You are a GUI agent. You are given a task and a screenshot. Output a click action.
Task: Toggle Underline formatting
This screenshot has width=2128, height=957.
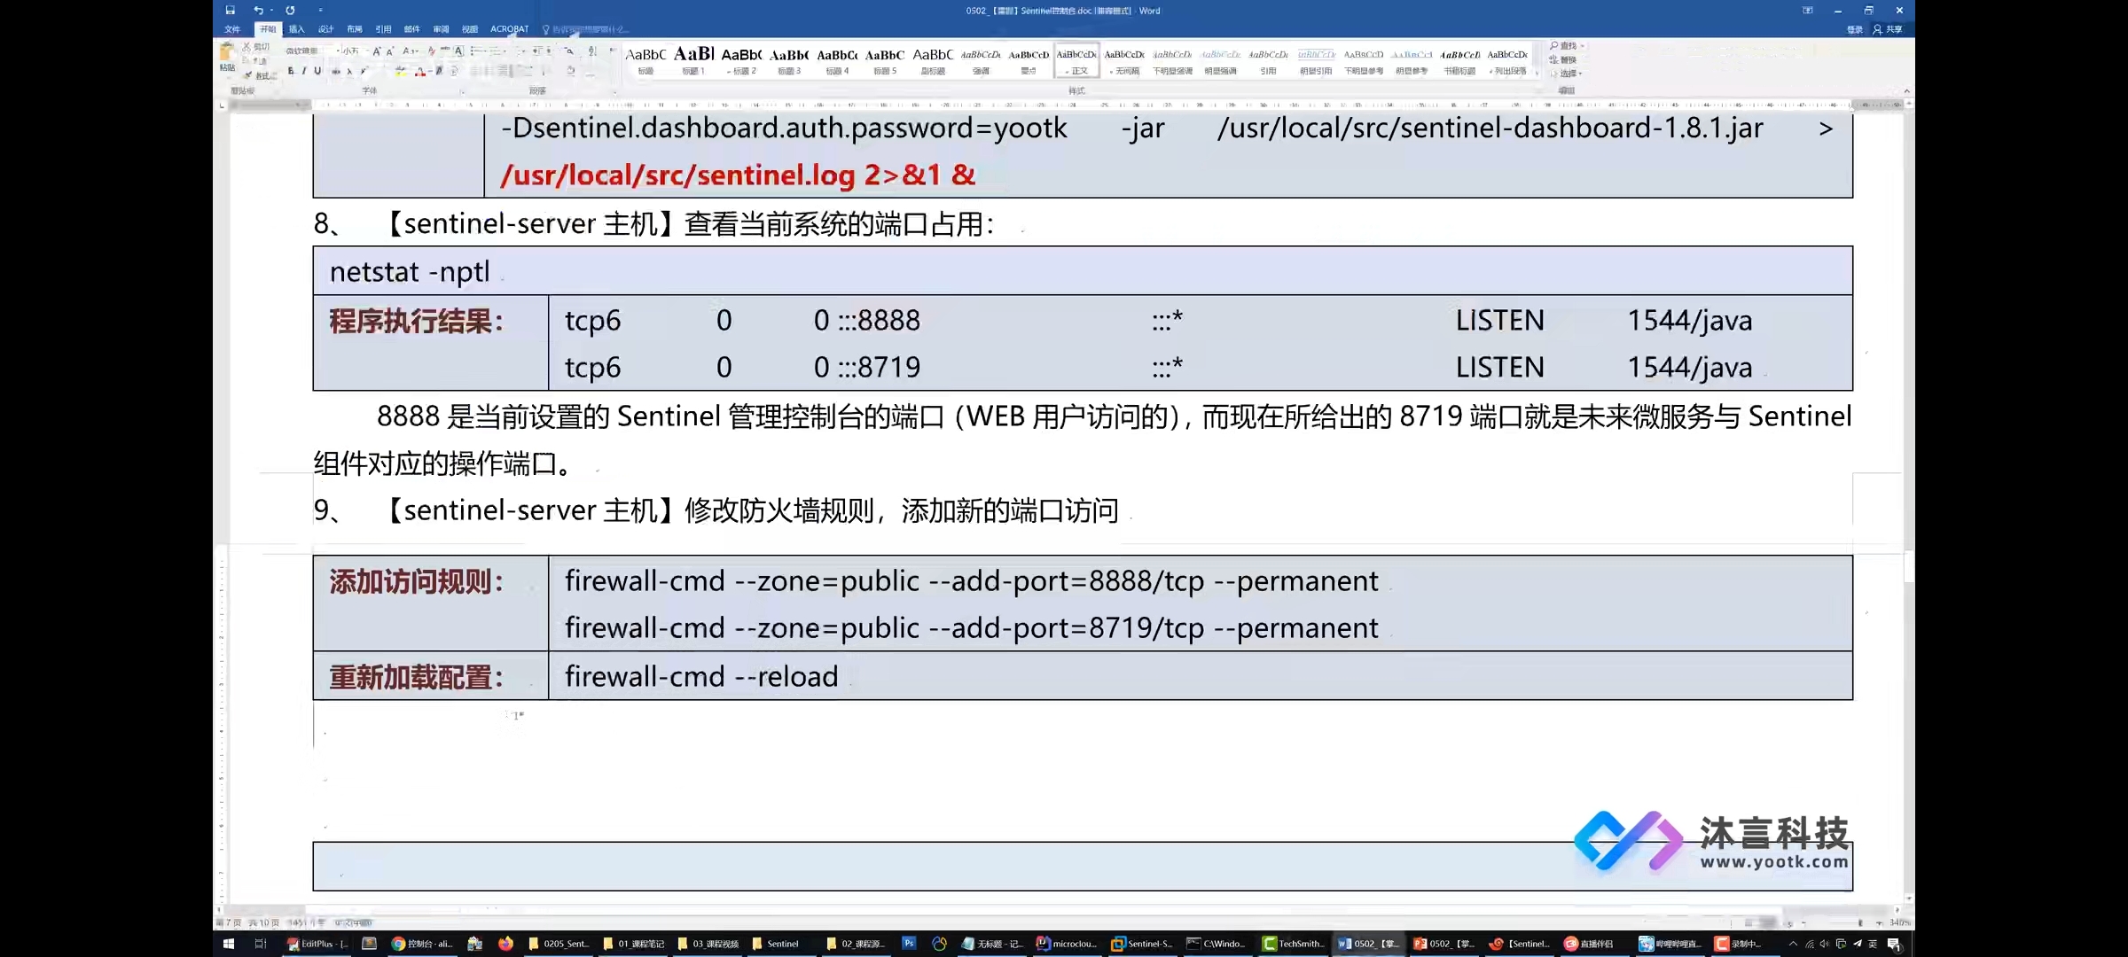point(317,71)
